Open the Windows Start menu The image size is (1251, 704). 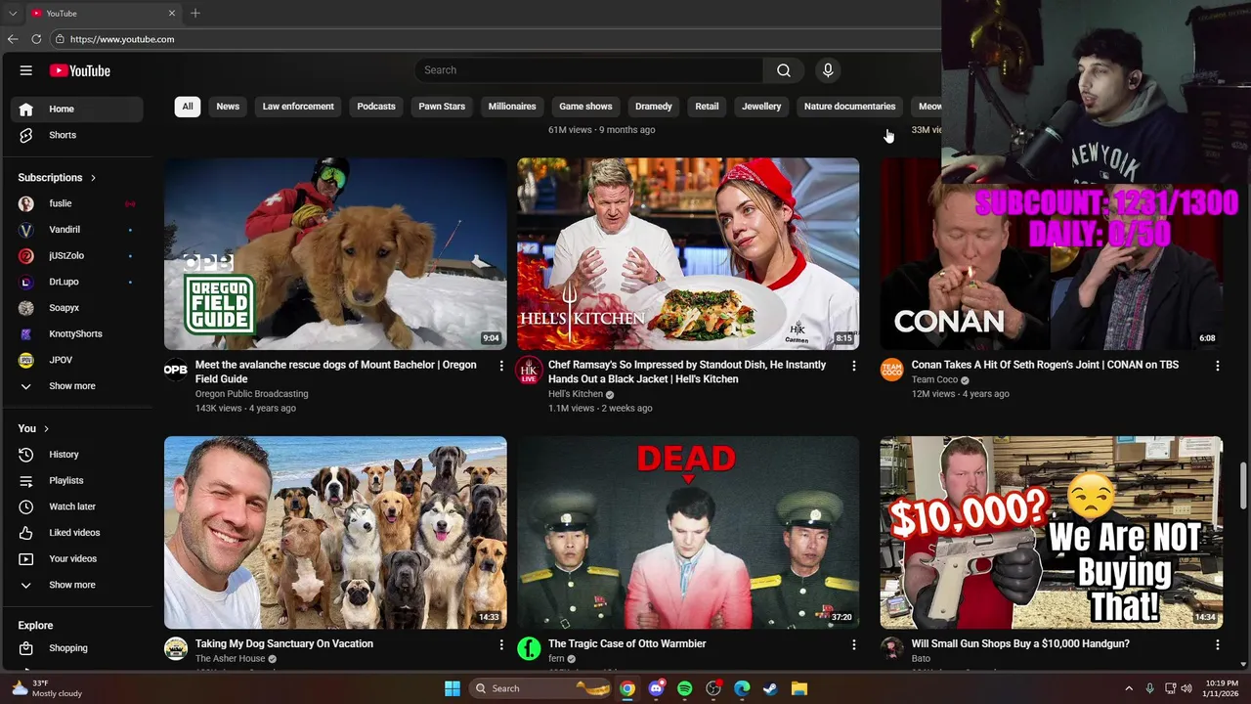pyautogui.click(x=453, y=688)
